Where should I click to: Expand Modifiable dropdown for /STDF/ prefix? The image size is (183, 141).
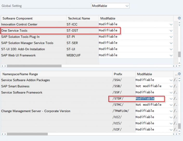tap(171, 99)
